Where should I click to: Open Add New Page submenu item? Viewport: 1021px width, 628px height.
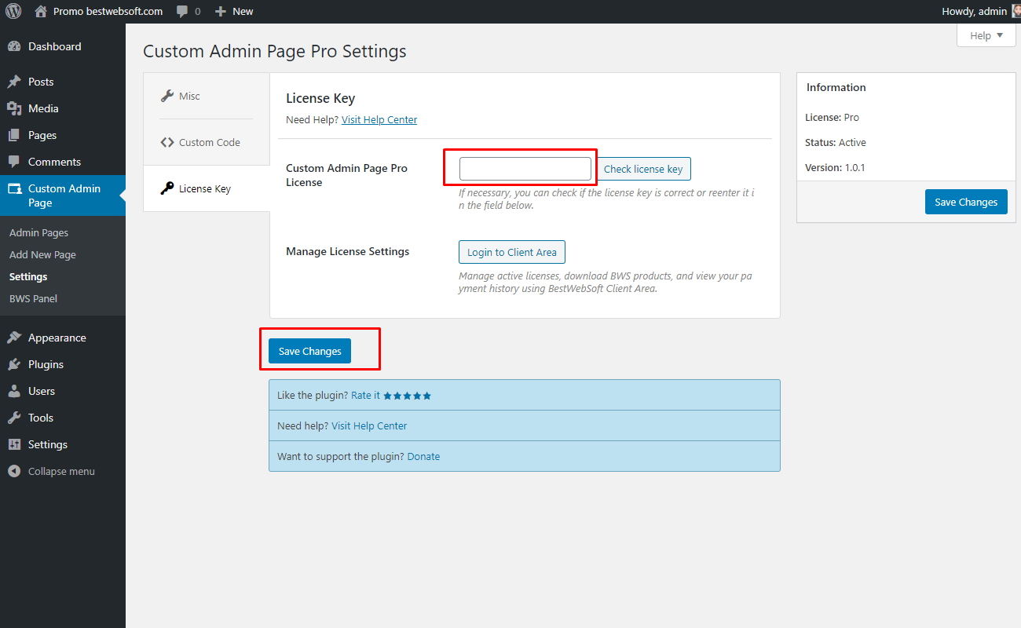point(42,254)
